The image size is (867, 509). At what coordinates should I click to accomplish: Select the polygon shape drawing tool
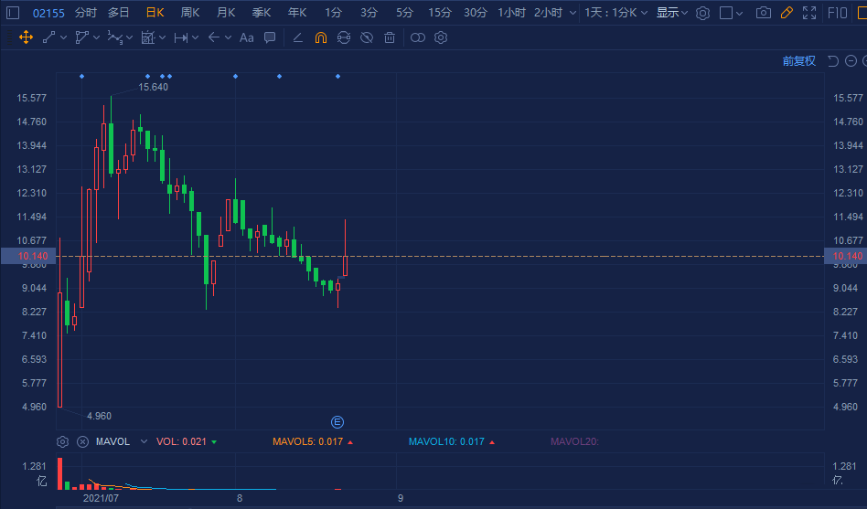(x=81, y=37)
